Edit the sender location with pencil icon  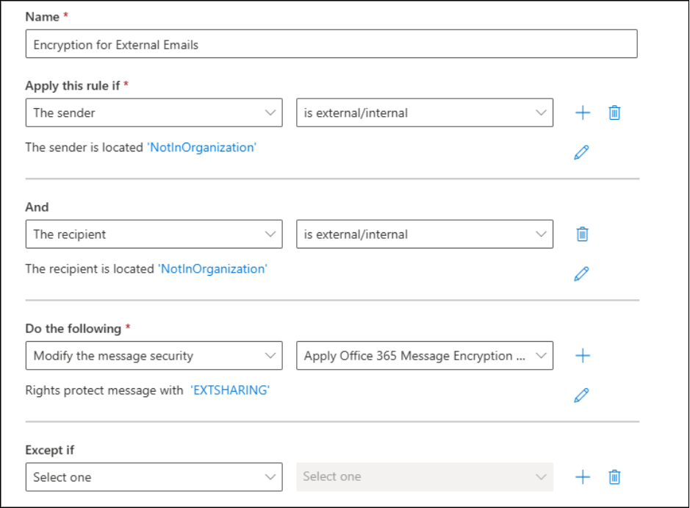click(x=581, y=152)
